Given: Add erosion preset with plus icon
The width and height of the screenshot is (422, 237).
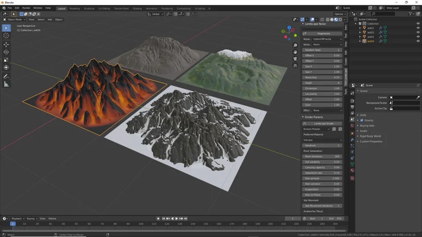Looking at the screenshot, I should tap(334, 129).
